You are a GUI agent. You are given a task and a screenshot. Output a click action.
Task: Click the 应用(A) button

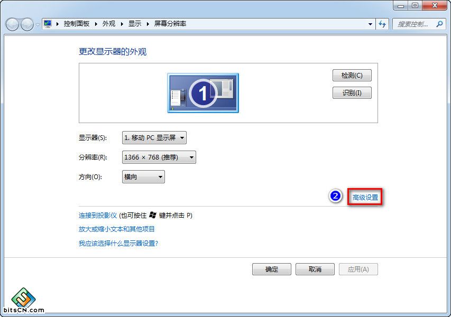pos(358,269)
